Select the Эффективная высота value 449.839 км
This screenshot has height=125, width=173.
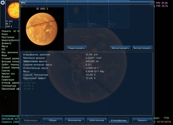[x=92, y=61]
